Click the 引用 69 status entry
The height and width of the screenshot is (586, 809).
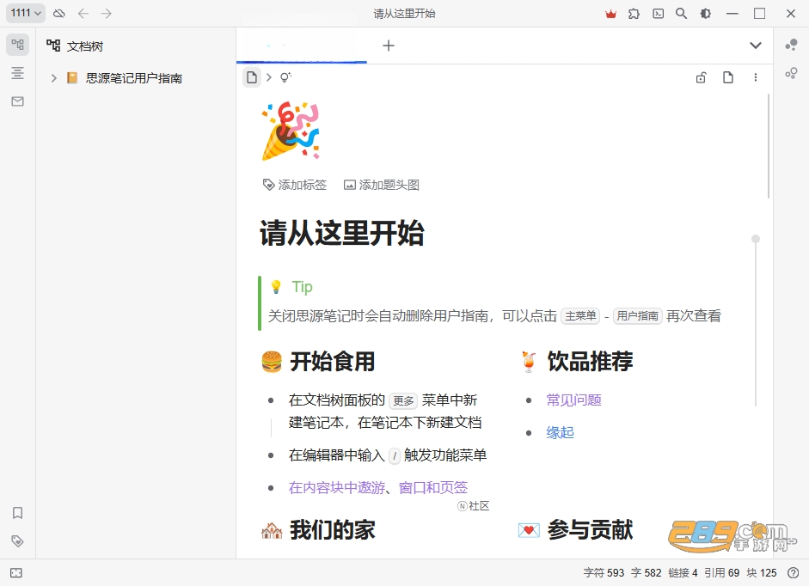tap(722, 572)
